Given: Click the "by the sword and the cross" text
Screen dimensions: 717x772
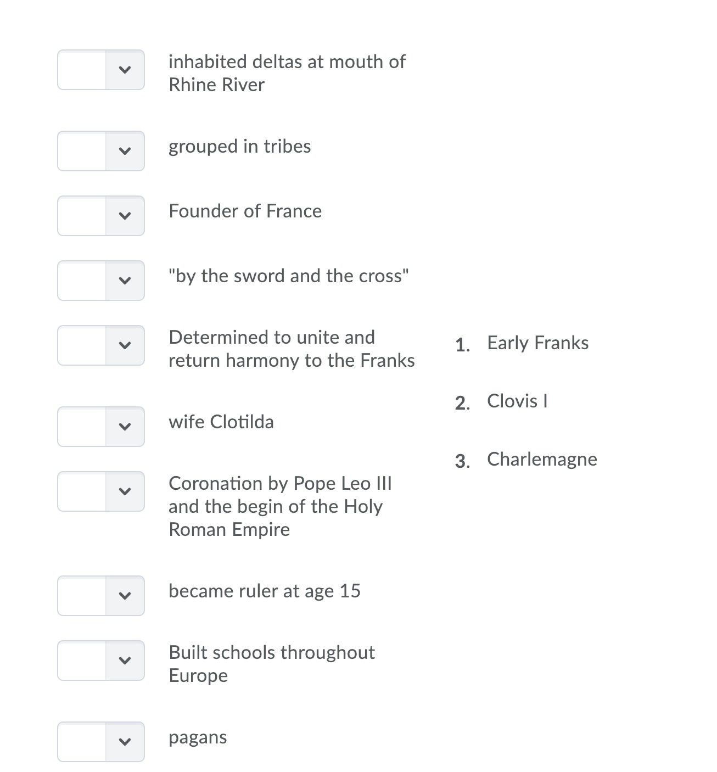Looking at the screenshot, I should [x=289, y=276].
